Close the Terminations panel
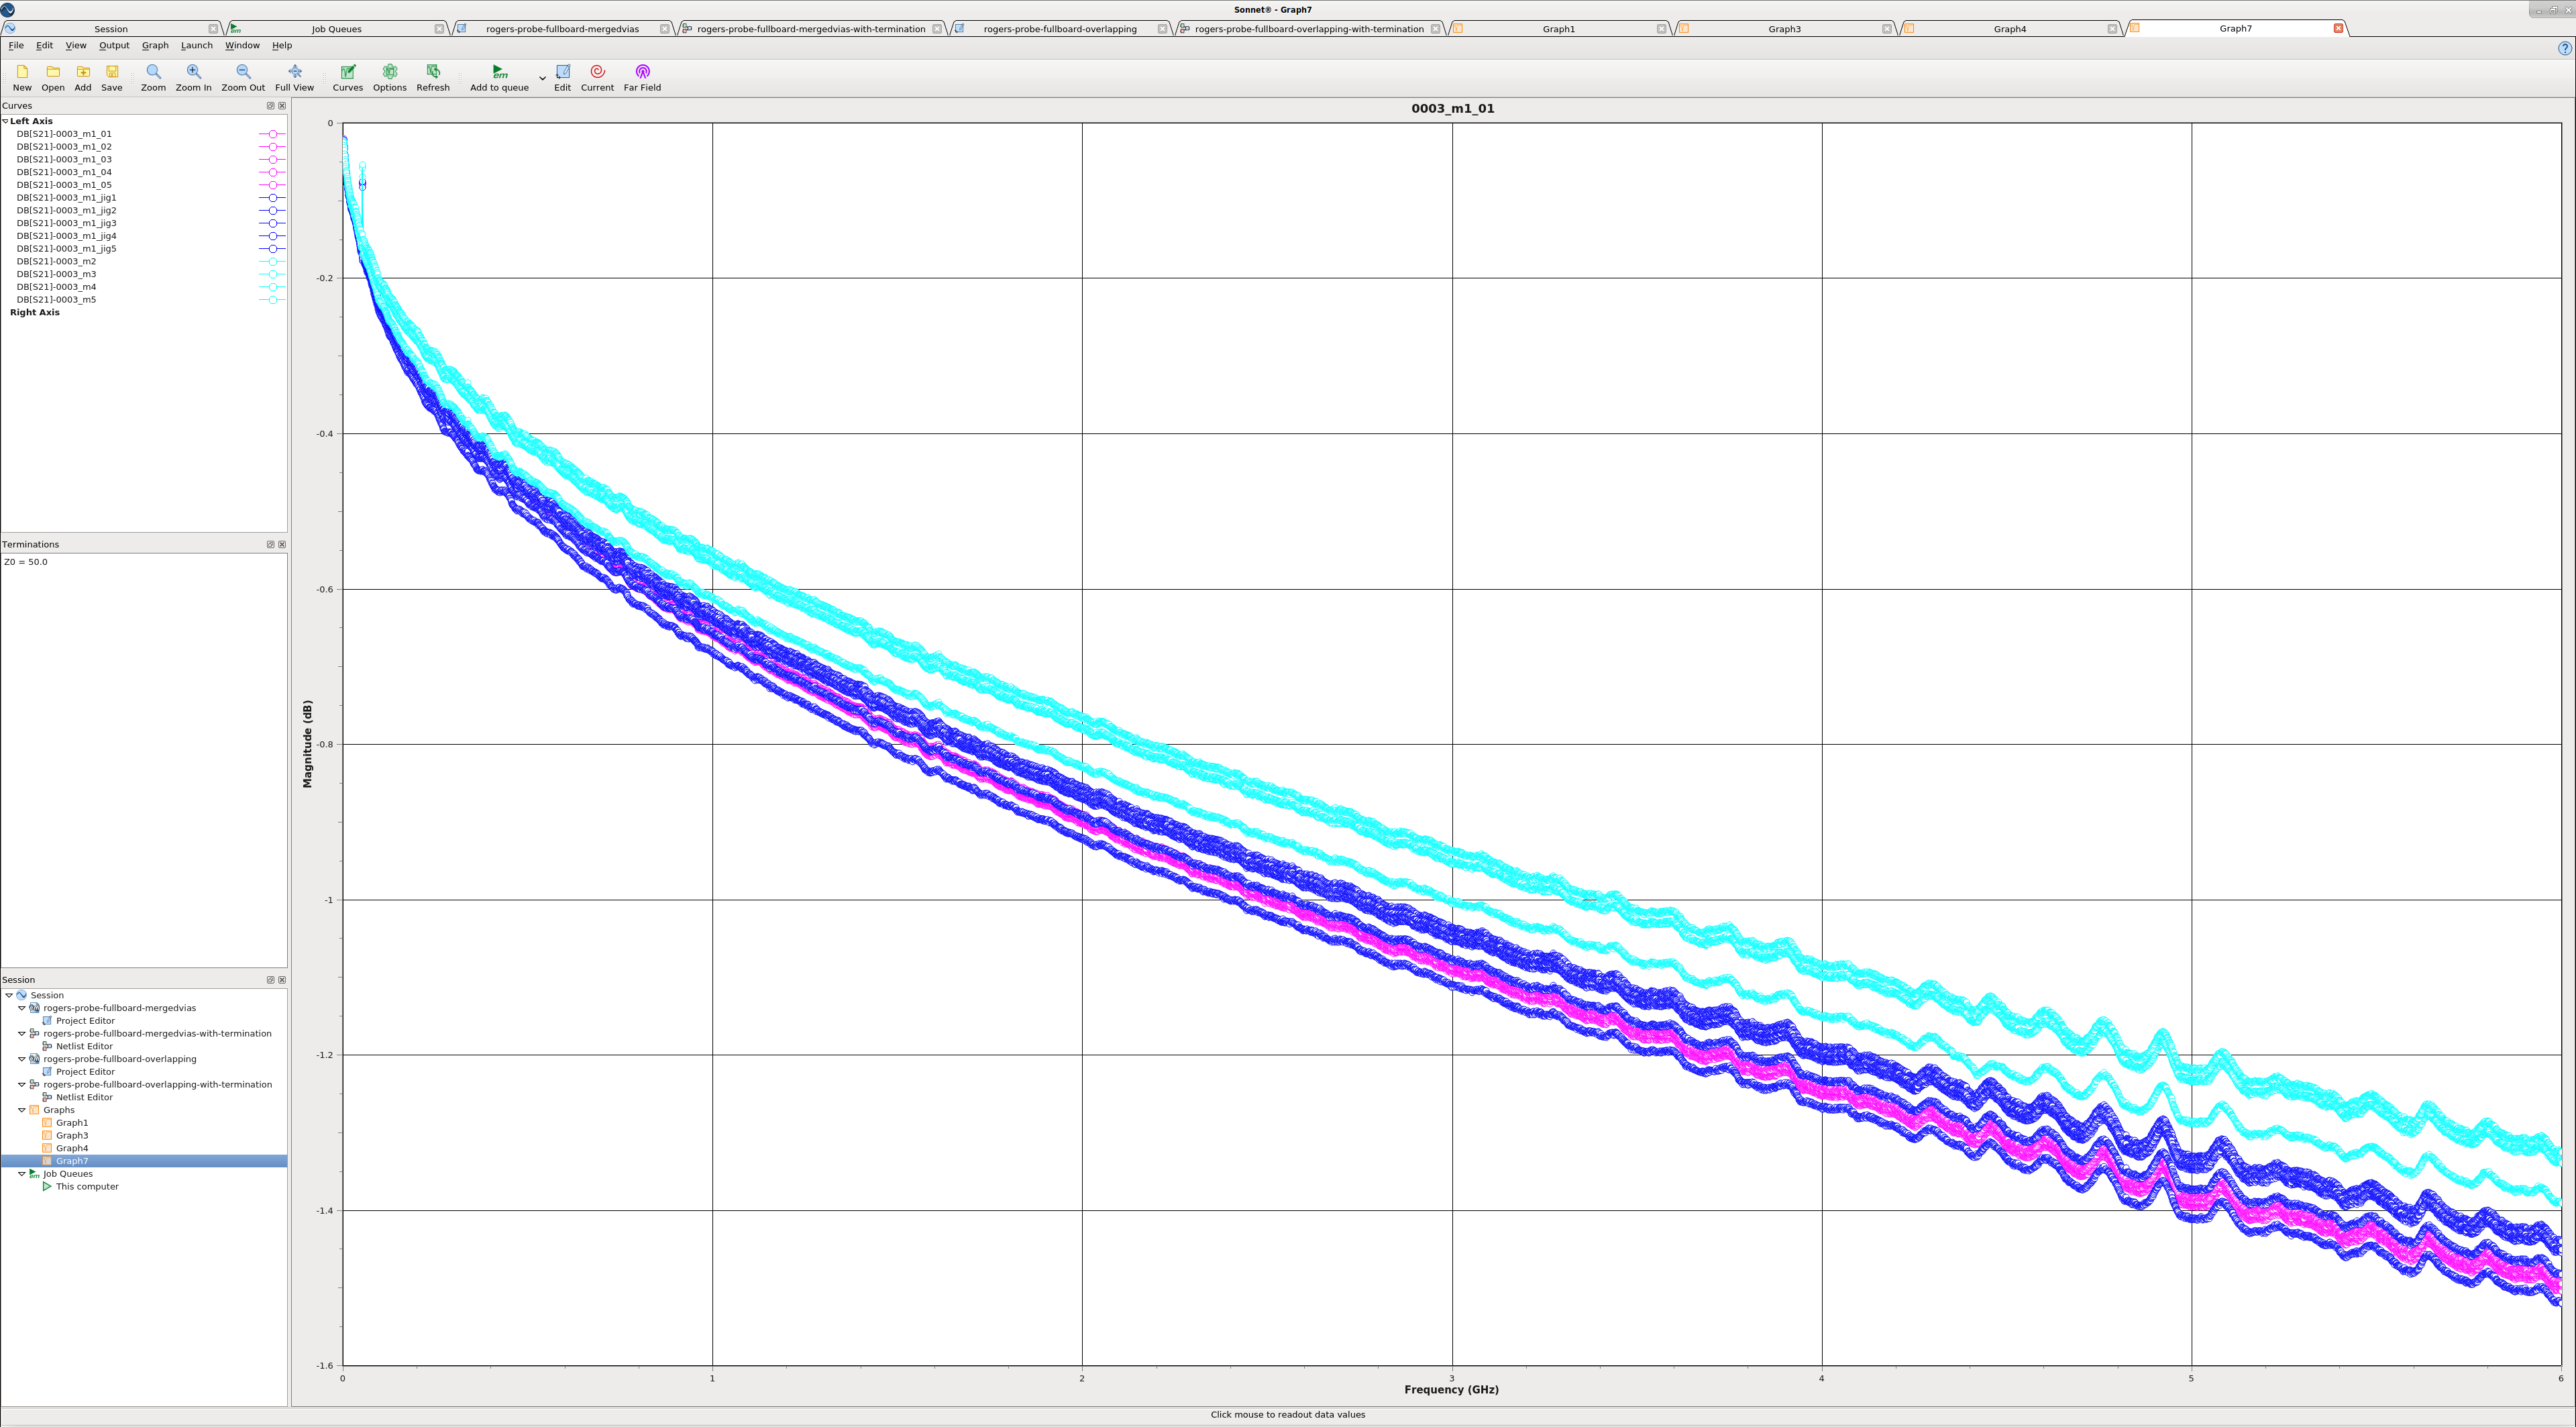The image size is (2576, 1427). coord(282,545)
